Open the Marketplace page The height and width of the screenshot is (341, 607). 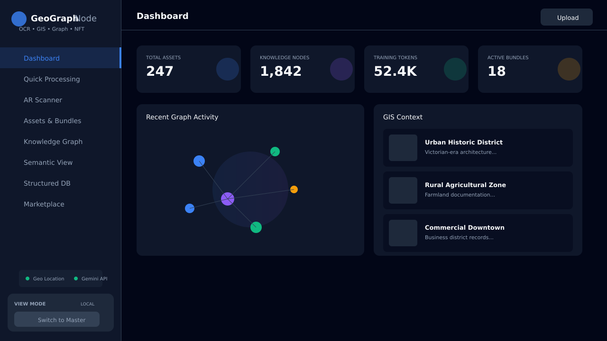(x=44, y=204)
